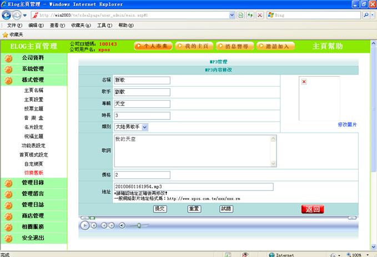Click the 修改圖片 link
The width and height of the screenshot is (377, 257).
[x=347, y=124]
